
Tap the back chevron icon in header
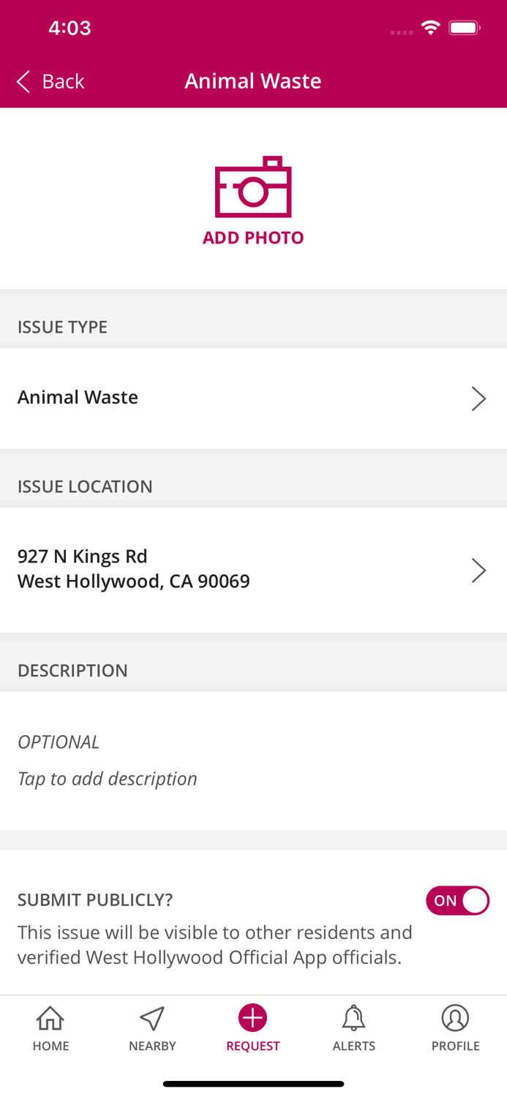pyautogui.click(x=22, y=81)
